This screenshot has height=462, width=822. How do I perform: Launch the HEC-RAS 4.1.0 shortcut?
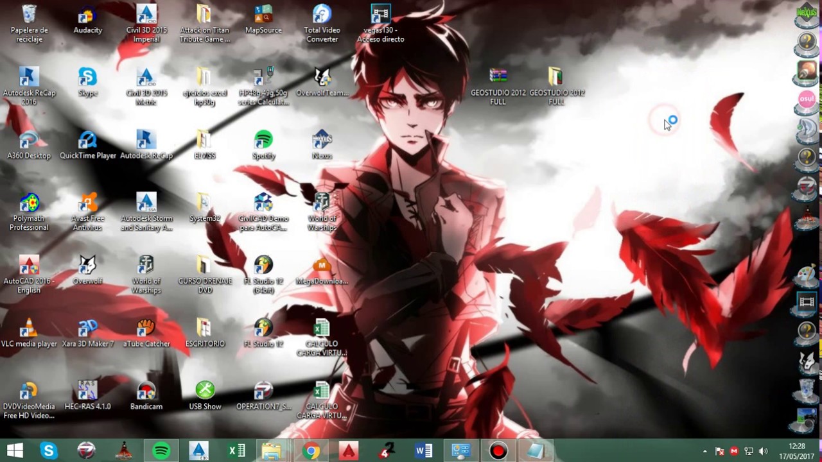coord(88,396)
